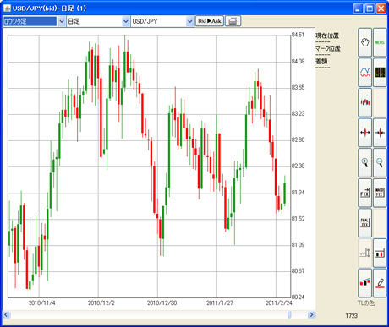Click the 差額 label
The width and height of the screenshot is (389, 327).
(x=321, y=61)
